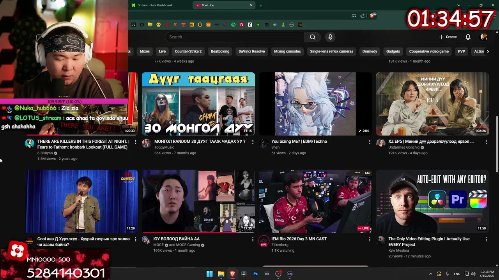Open the Brave Shields icon in address bar
The image size is (499, 280).
[373, 16]
